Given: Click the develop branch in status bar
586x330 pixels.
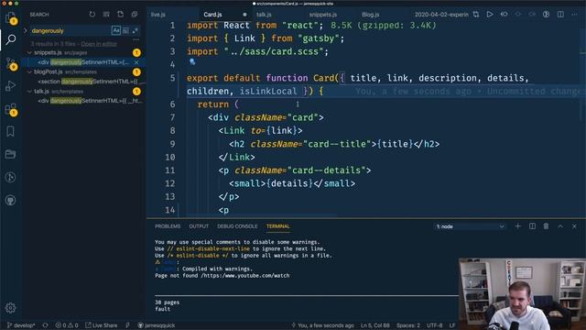Looking at the screenshot, I should click(x=21, y=325).
